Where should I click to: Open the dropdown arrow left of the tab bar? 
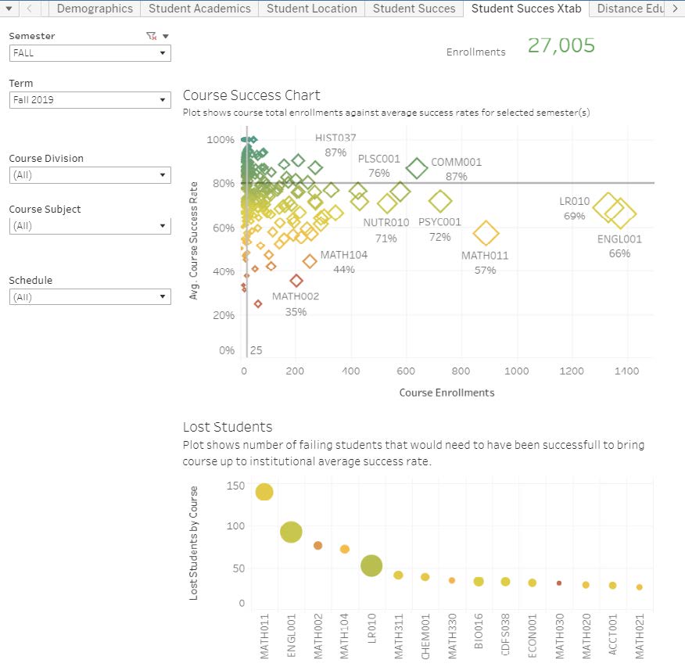pos(9,9)
